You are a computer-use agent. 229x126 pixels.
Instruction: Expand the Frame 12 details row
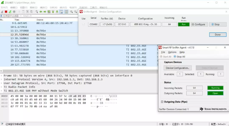coord(1,76)
